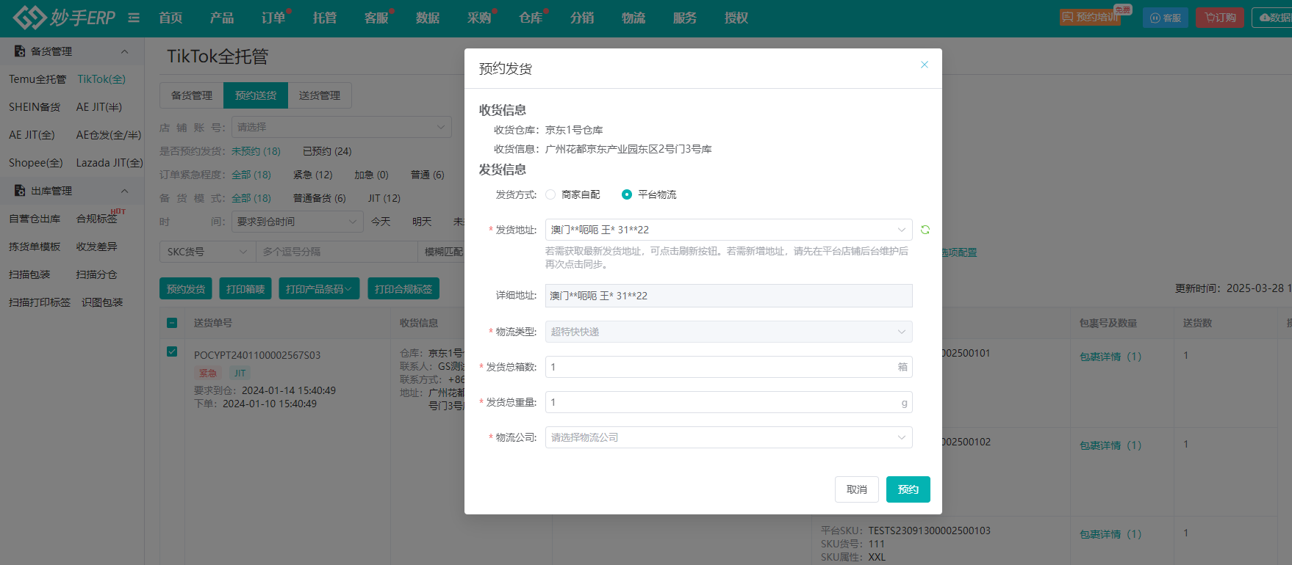The height and width of the screenshot is (565, 1292).
Task: Open the 托管 top menu
Action: pyautogui.click(x=325, y=18)
